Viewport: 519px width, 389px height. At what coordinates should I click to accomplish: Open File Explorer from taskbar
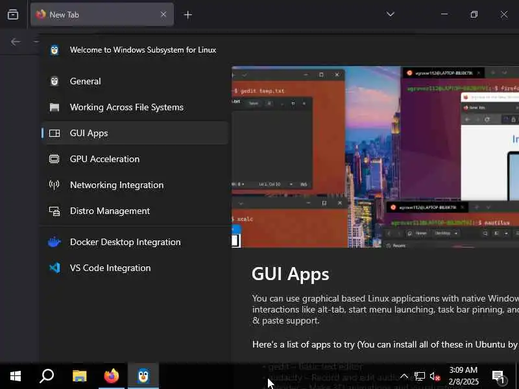tap(79, 376)
